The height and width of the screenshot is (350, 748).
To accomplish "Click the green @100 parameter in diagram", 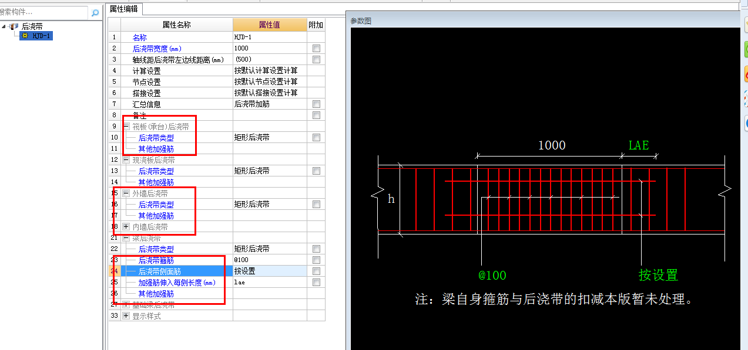I will (492, 276).
